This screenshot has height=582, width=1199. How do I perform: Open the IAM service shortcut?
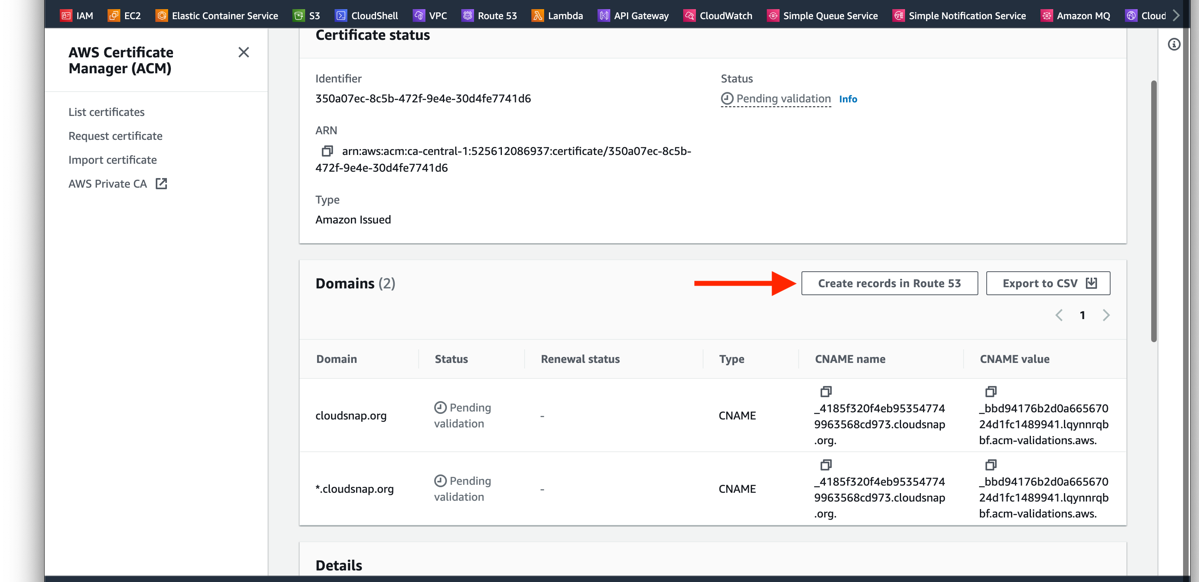(77, 16)
